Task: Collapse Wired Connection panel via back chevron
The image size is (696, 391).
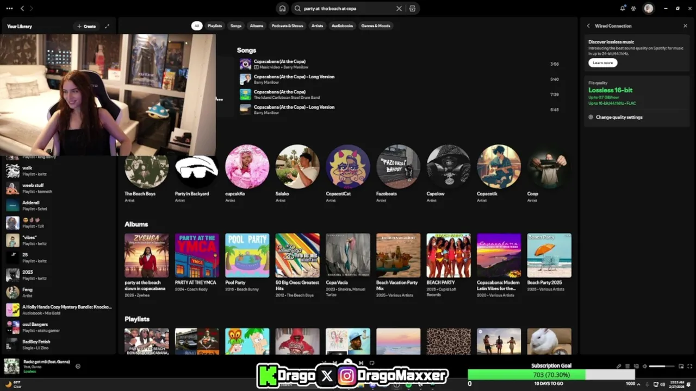Action: pos(588,26)
